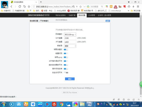Screen dimensions: 142x107
Task: Open the first folder on the bookmarks bar
Action: (x=6, y=11)
